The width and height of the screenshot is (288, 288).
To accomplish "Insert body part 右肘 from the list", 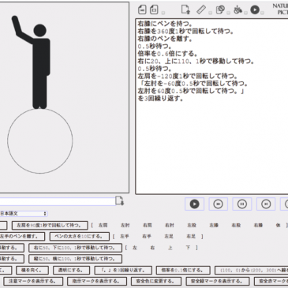I will [169, 226].
